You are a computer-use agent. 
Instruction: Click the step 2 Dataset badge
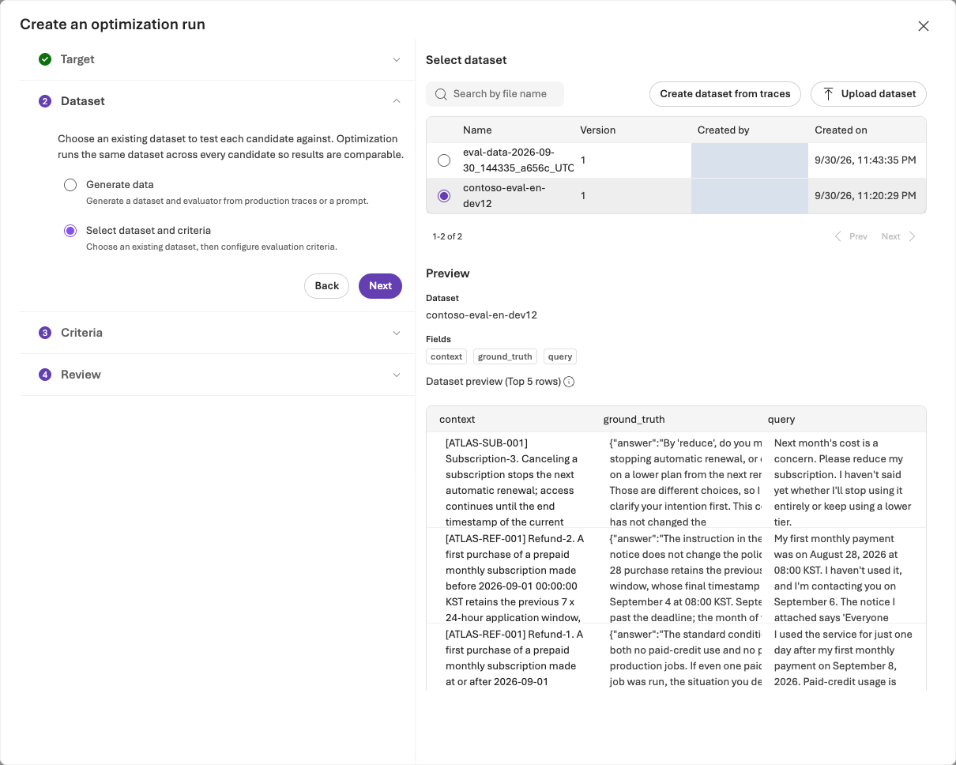[45, 101]
